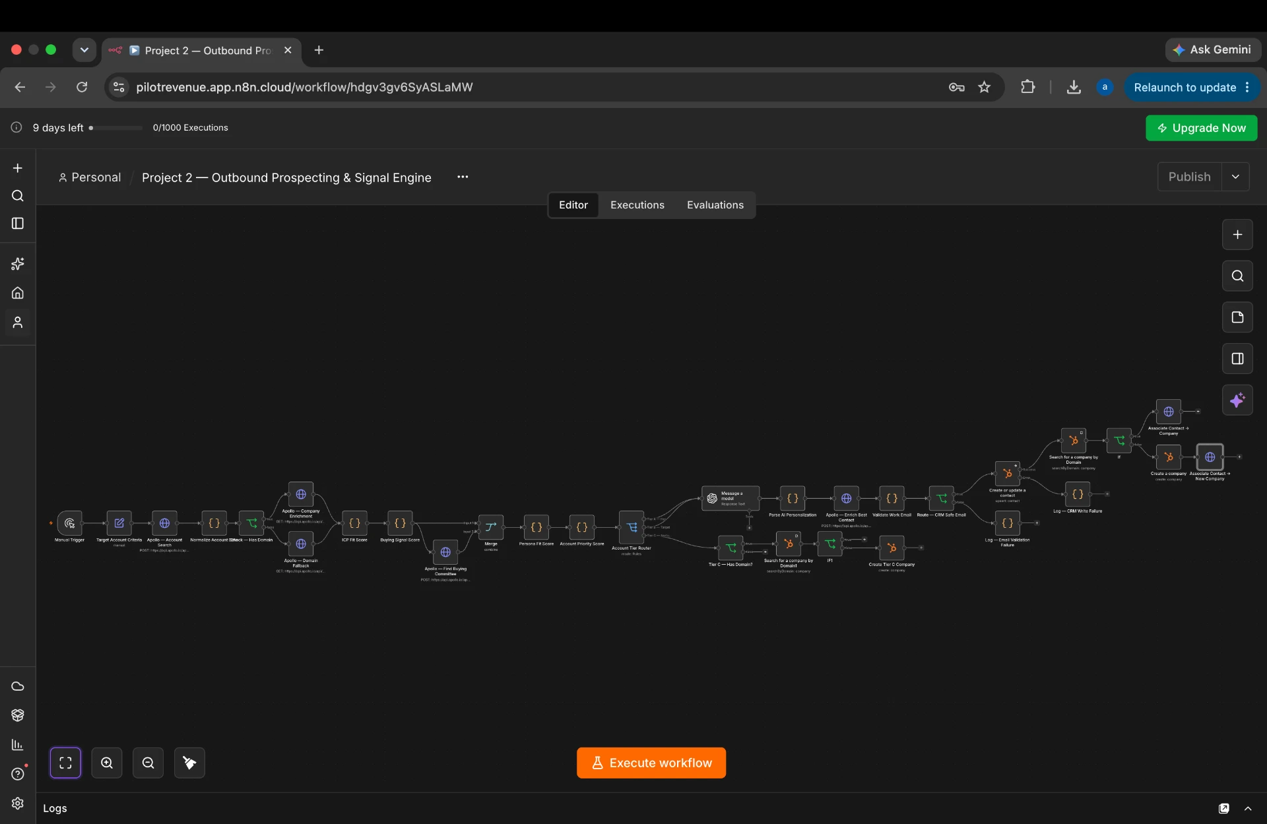This screenshot has width=1267, height=824.
Task: Bookmark the page with star icon
Action: 984,87
